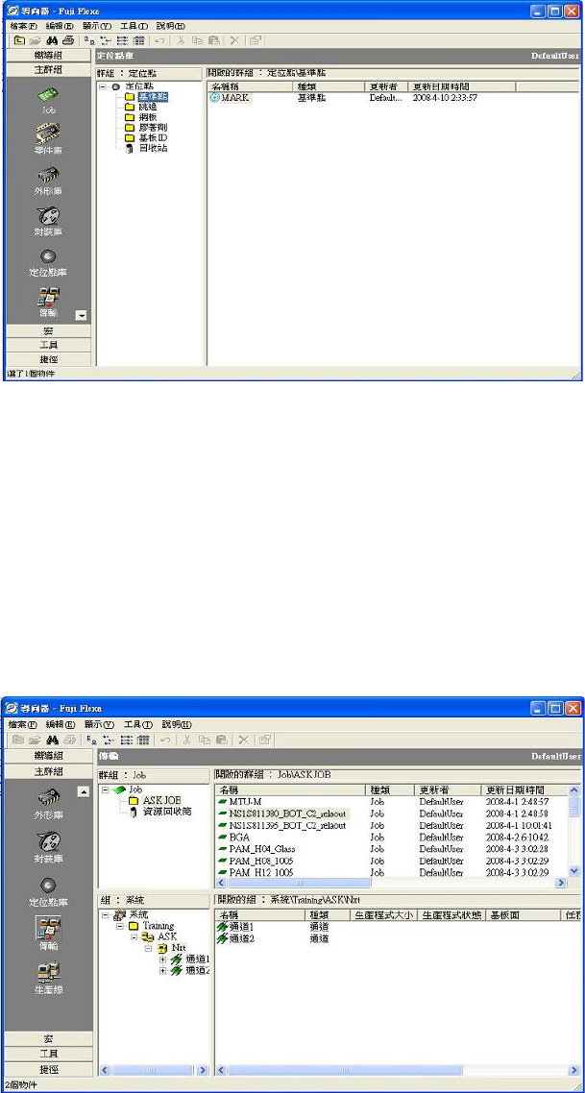Select the BGA job row
This screenshot has width=585, height=1093.
click(x=391, y=838)
